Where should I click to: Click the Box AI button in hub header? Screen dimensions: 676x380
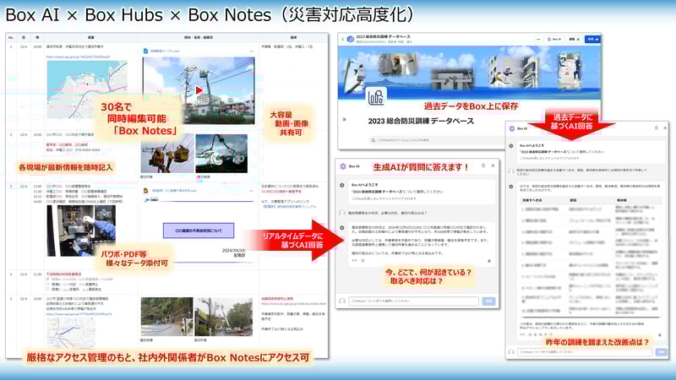click(x=554, y=39)
